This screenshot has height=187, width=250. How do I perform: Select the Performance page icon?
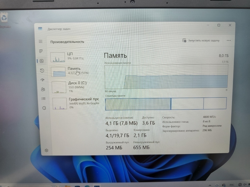click(41, 61)
